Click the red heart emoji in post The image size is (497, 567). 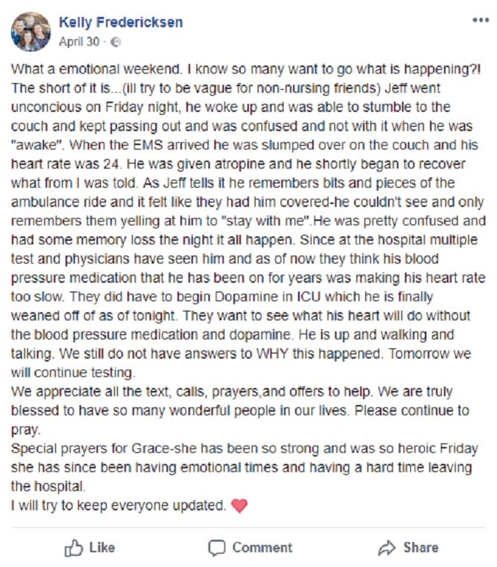pos(239,505)
